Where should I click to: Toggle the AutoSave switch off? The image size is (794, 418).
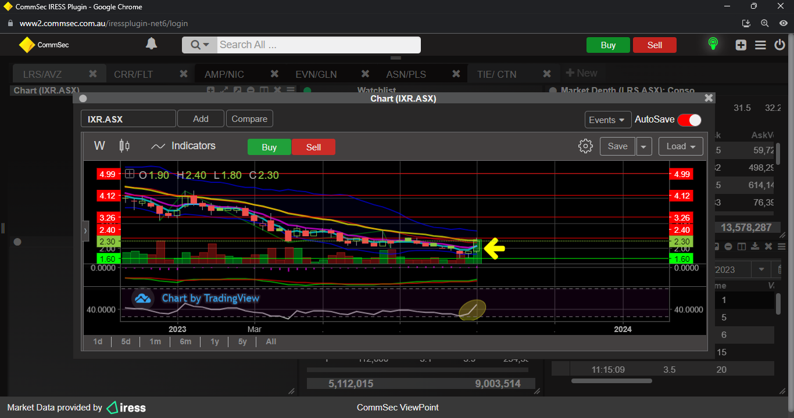click(689, 120)
